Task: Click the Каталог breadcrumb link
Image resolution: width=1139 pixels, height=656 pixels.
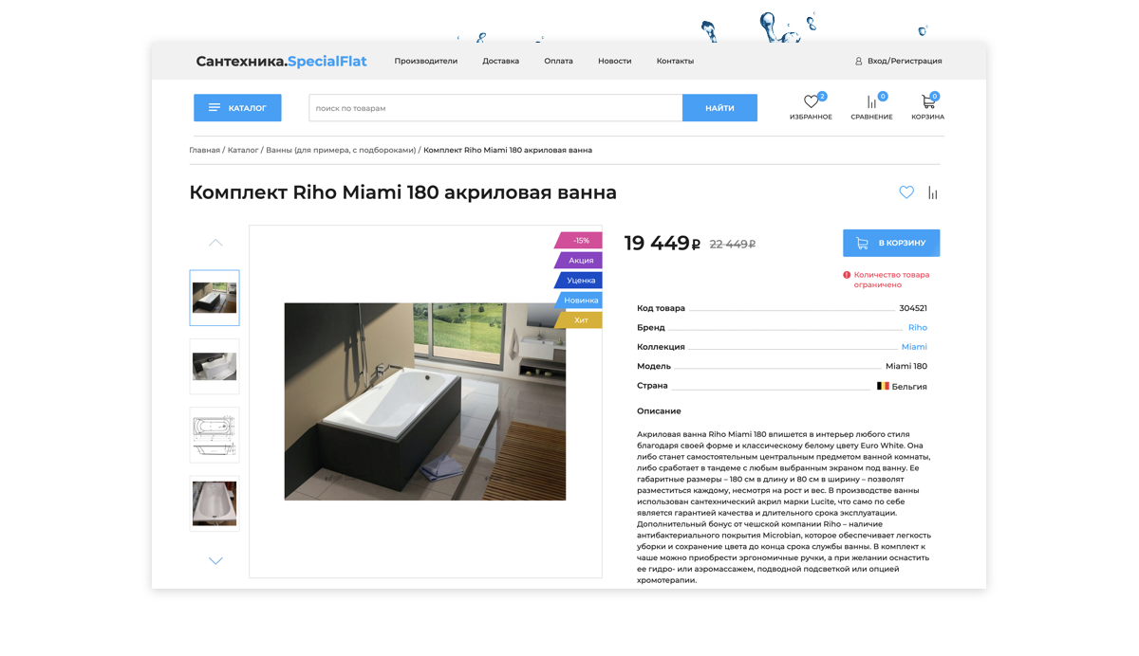Action: [243, 150]
